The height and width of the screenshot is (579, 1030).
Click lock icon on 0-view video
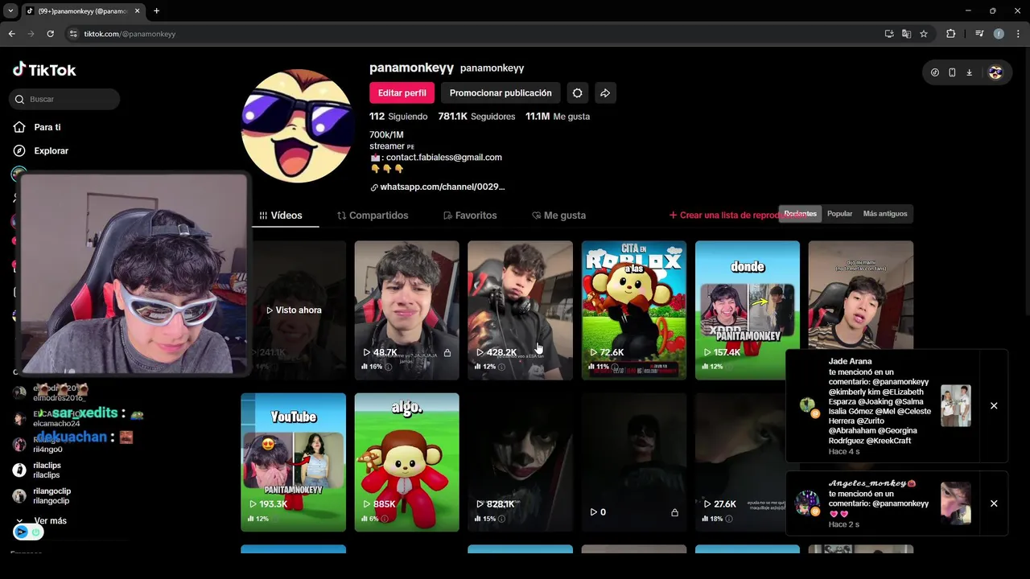click(x=674, y=512)
